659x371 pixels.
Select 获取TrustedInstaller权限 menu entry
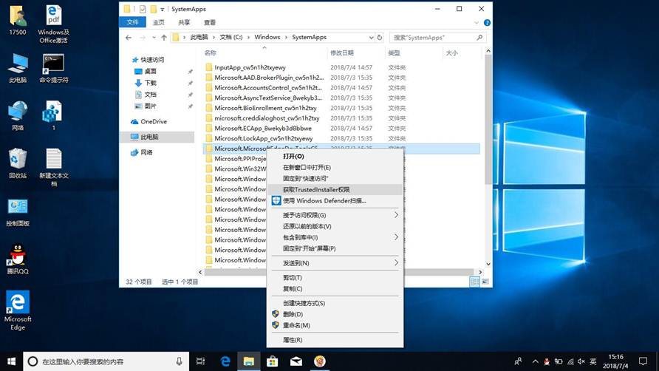tap(335, 190)
